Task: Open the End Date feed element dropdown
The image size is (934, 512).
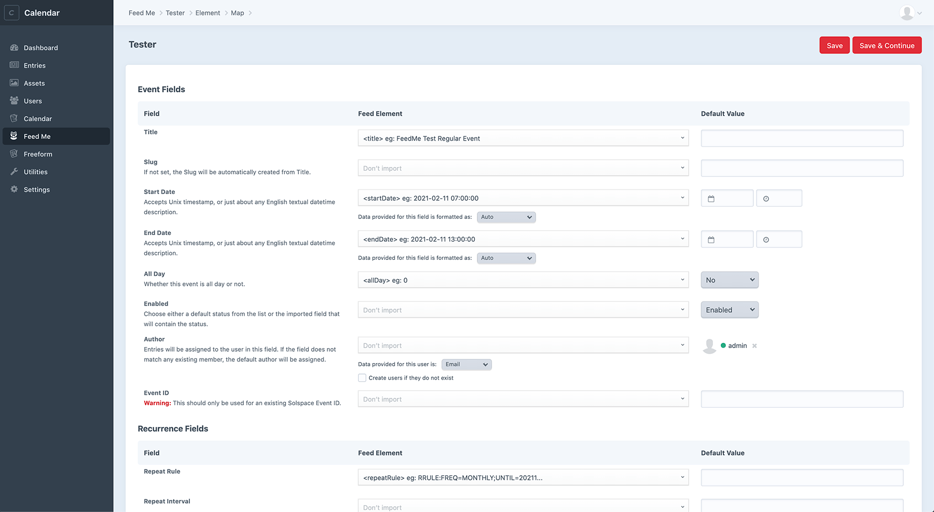Action: [523, 239]
